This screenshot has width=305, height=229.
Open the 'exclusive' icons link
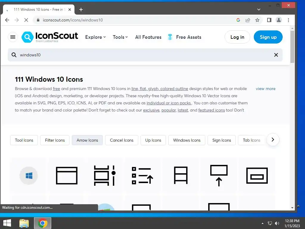click(151, 110)
